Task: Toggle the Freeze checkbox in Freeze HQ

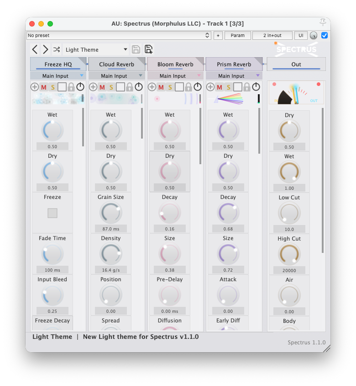Action: tap(52, 213)
